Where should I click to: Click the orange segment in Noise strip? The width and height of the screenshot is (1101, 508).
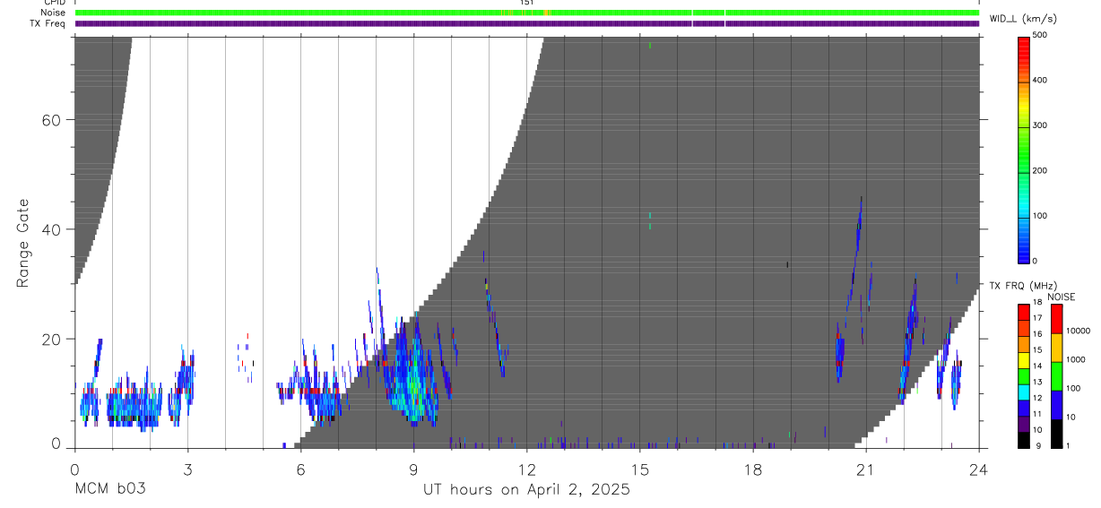click(547, 13)
